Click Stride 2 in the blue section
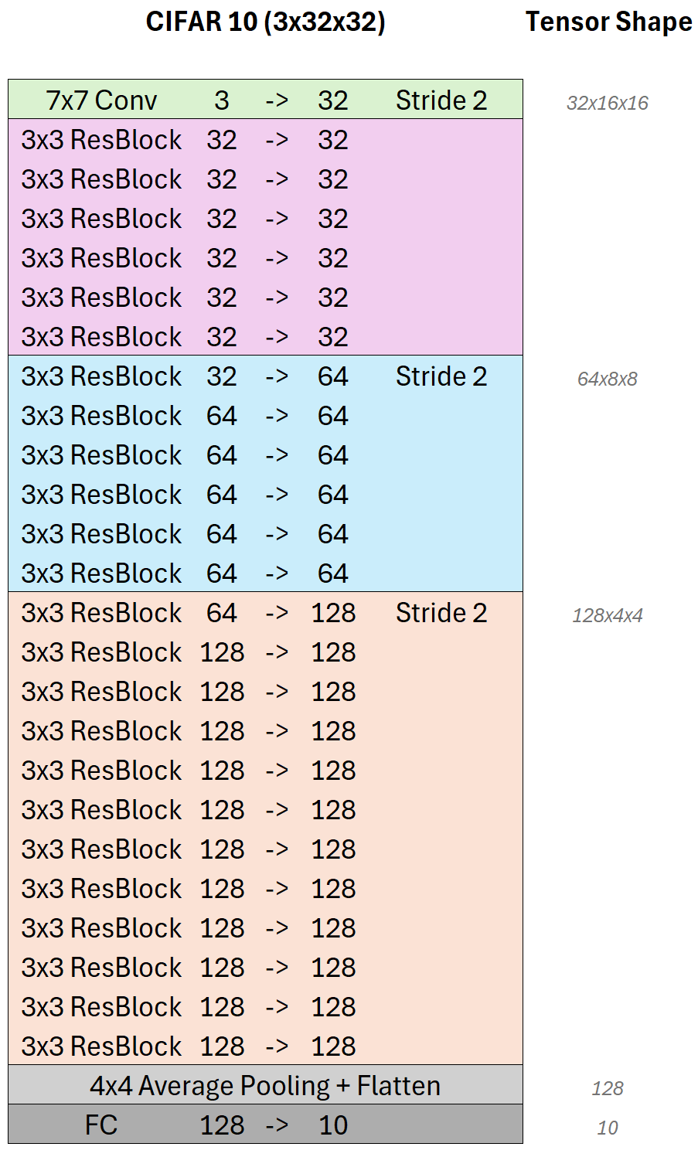698x1157 pixels. pyautogui.click(x=441, y=376)
